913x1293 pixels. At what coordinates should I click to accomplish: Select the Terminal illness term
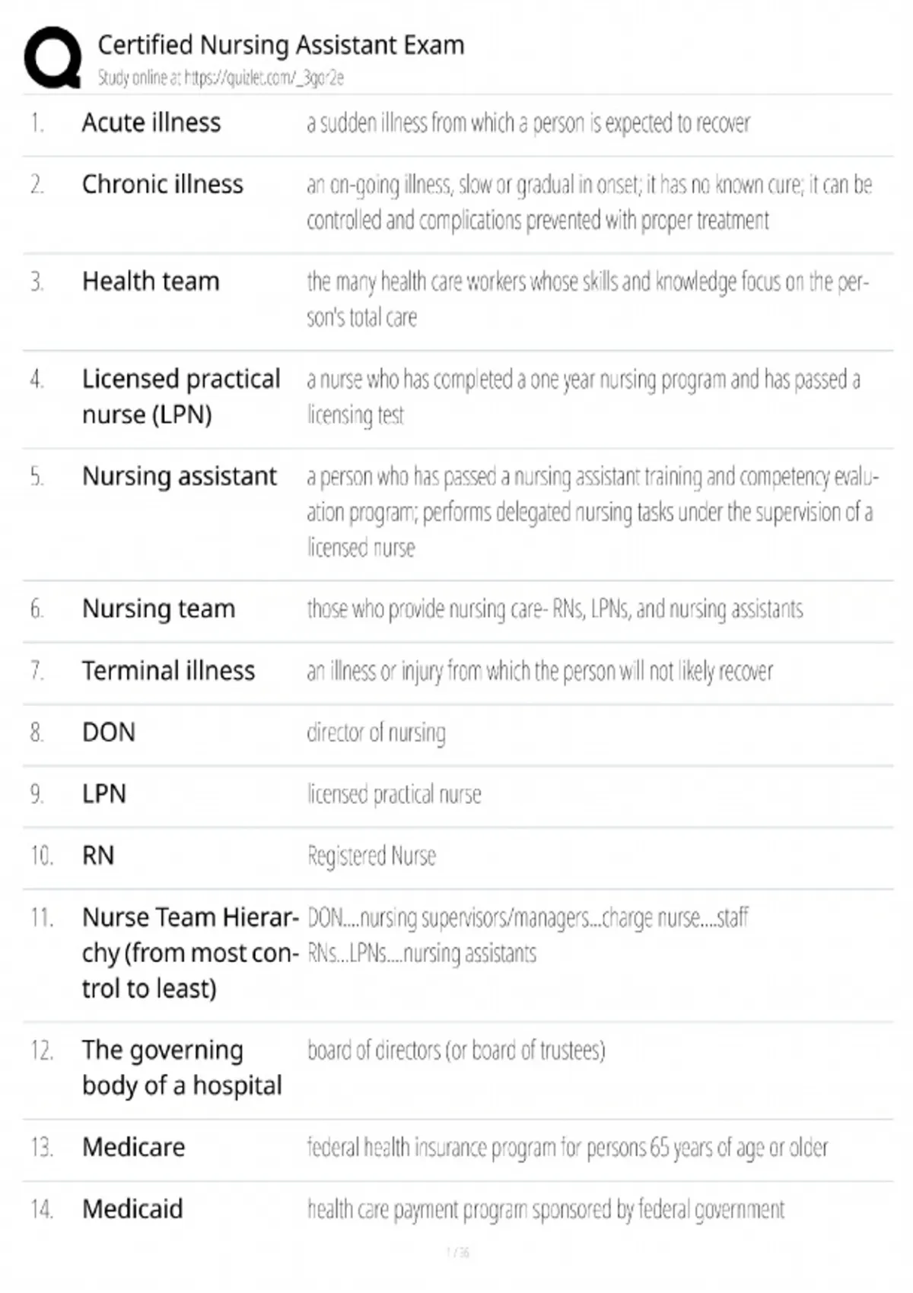click(168, 671)
